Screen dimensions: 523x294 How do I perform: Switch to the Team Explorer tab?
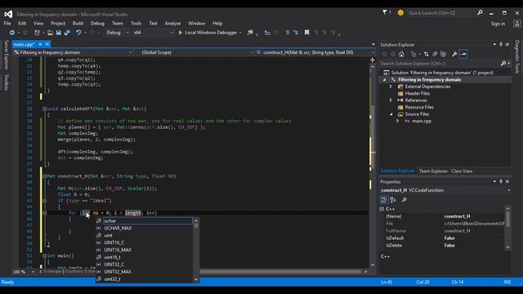pos(433,171)
